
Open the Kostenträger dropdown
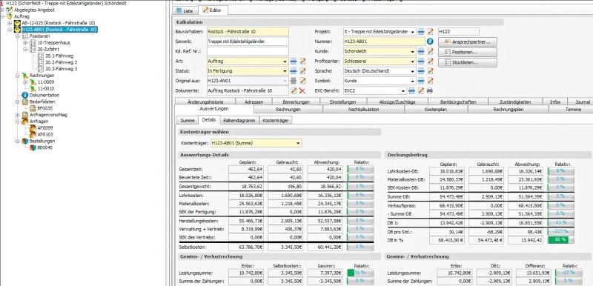pos(298,143)
